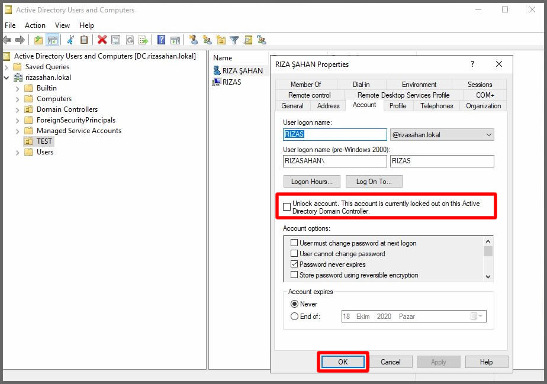547x384 pixels.
Task: Expand the ForeignSecurityPrincipals node
Action: click(x=17, y=121)
